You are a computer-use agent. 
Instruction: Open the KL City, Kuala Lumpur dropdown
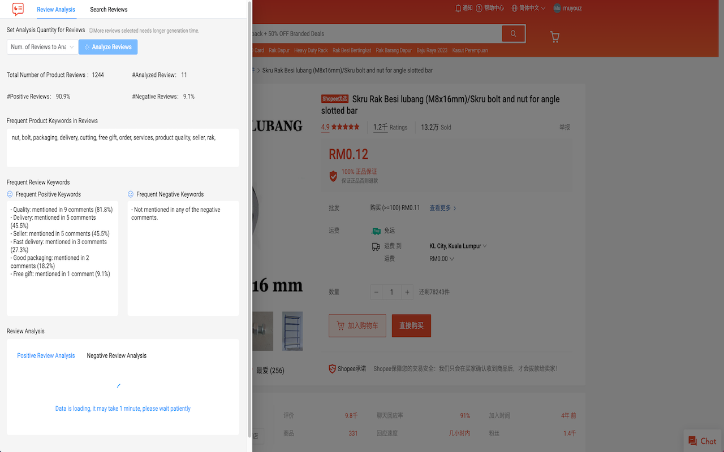[458, 246]
